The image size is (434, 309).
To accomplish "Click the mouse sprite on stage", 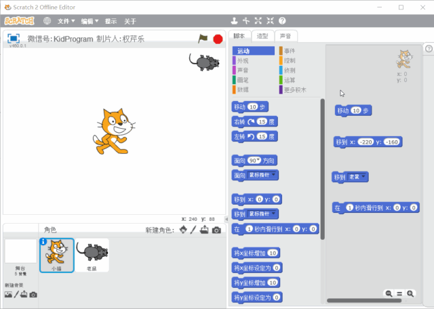I will pos(204,62).
